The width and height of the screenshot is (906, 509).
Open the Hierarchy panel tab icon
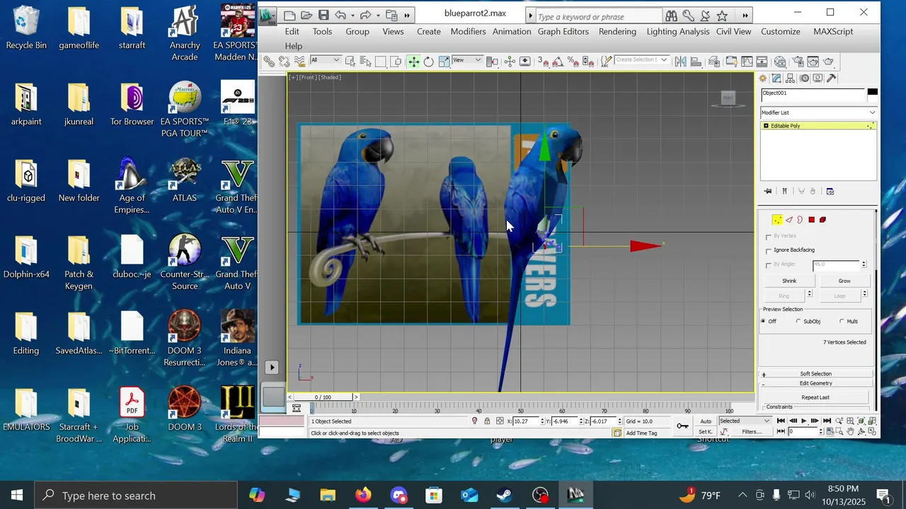point(791,78)
